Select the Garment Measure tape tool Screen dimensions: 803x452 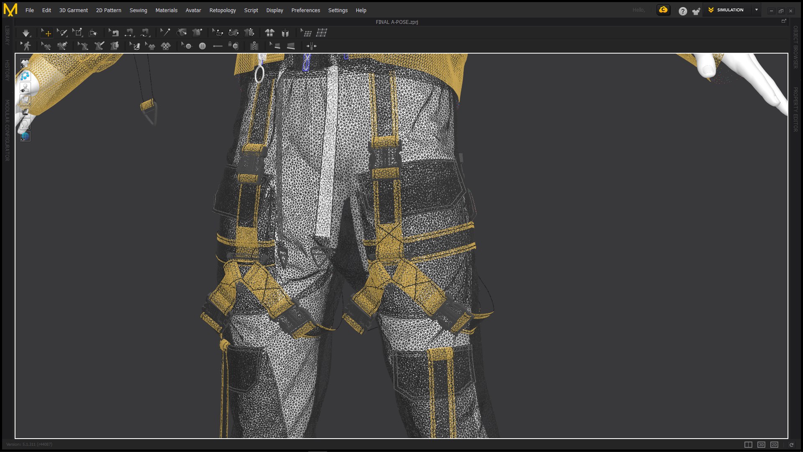[x=233, y=33]
